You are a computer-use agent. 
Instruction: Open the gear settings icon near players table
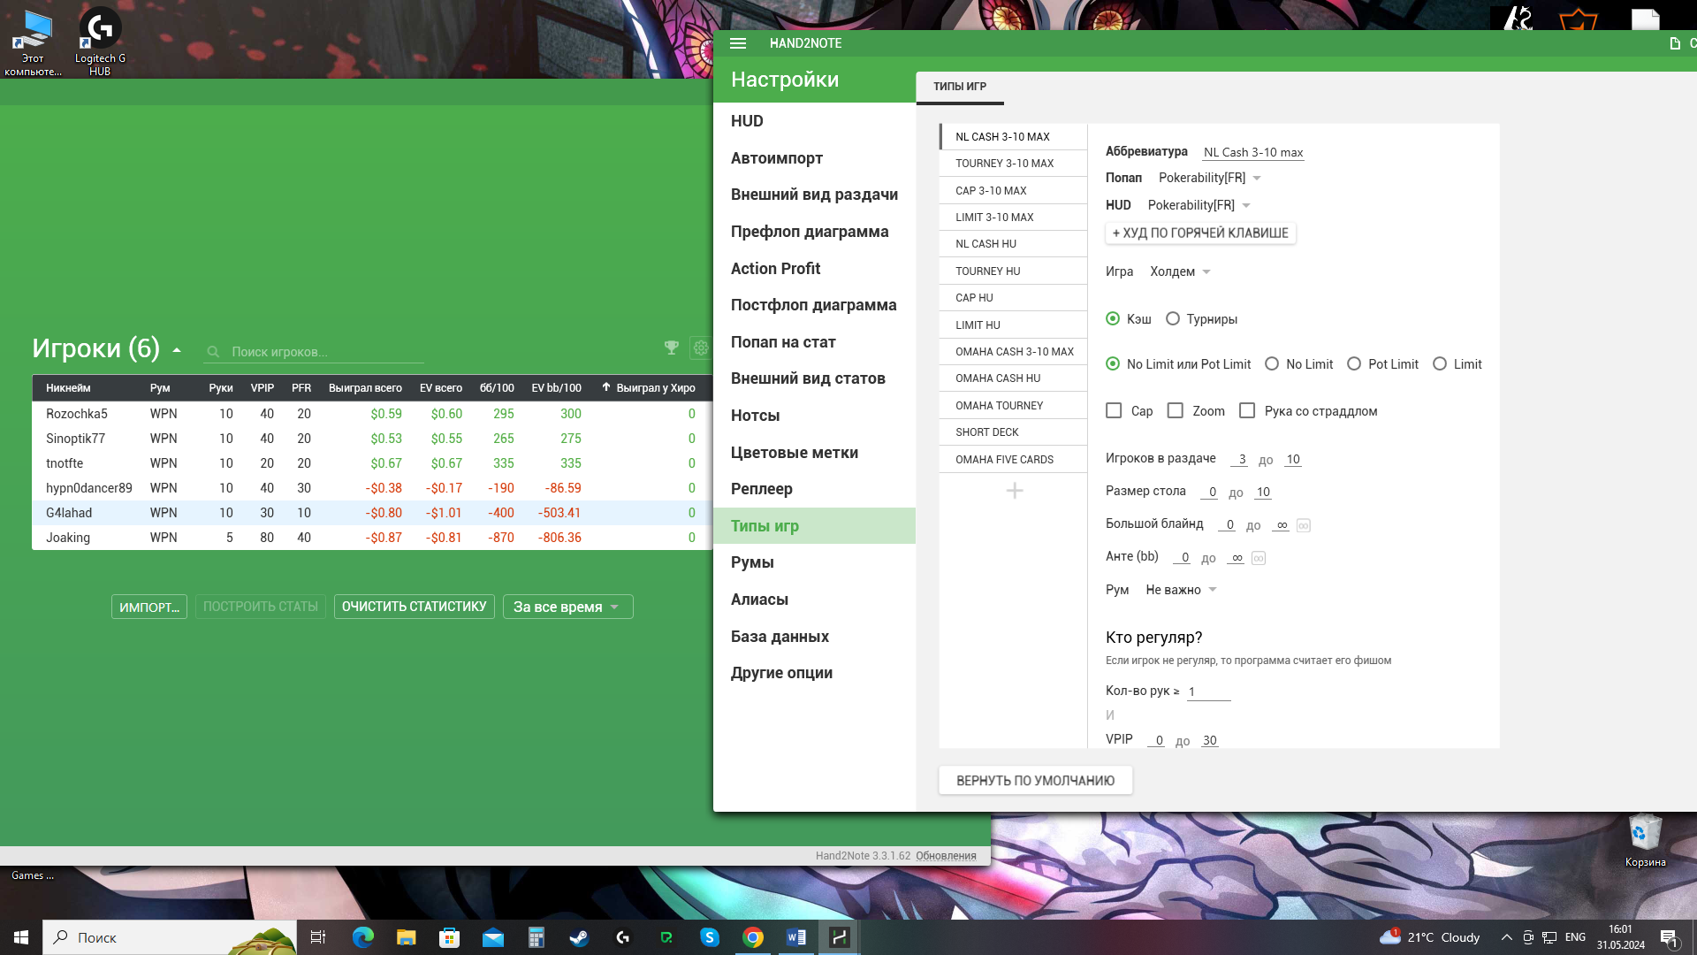[x=701, y=348]
